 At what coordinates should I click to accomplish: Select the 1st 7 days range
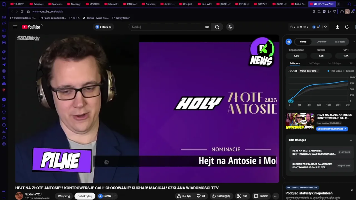pyautogui.click(x=314, y=63)
